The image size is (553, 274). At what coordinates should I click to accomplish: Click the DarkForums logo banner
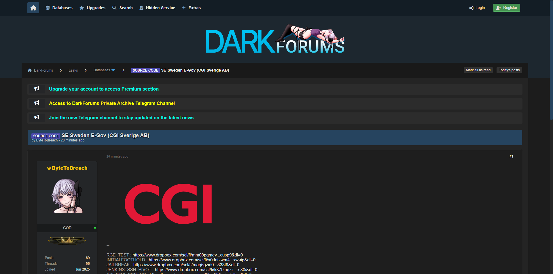coord(275,39)
